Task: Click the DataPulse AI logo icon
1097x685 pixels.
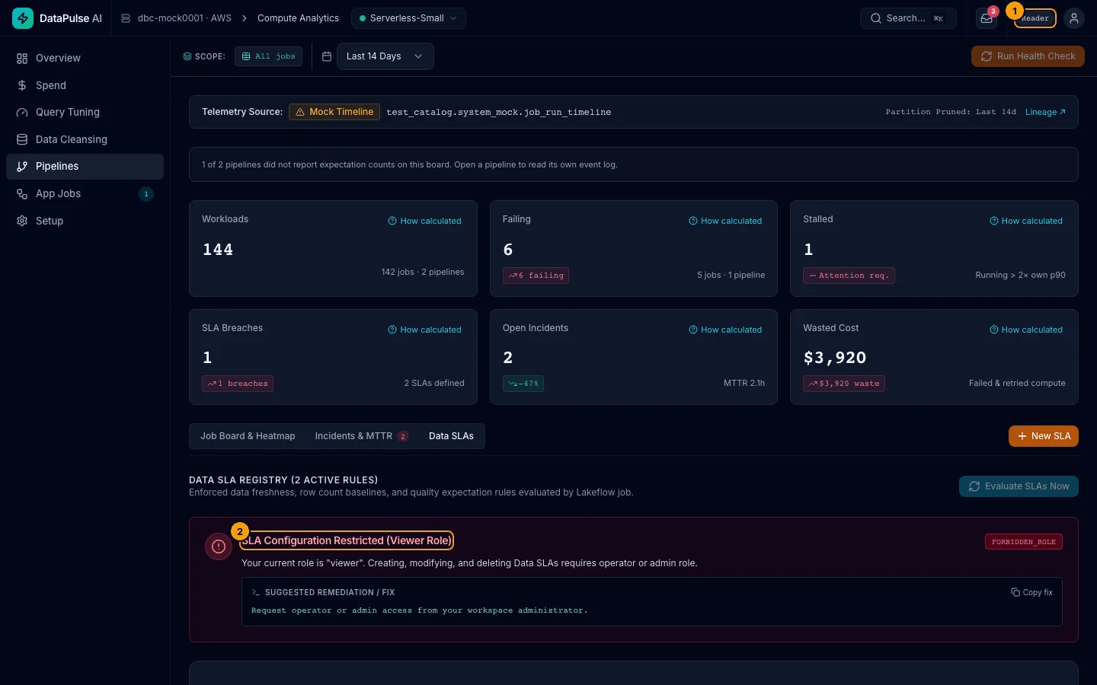Action: [x=23, y=18]
